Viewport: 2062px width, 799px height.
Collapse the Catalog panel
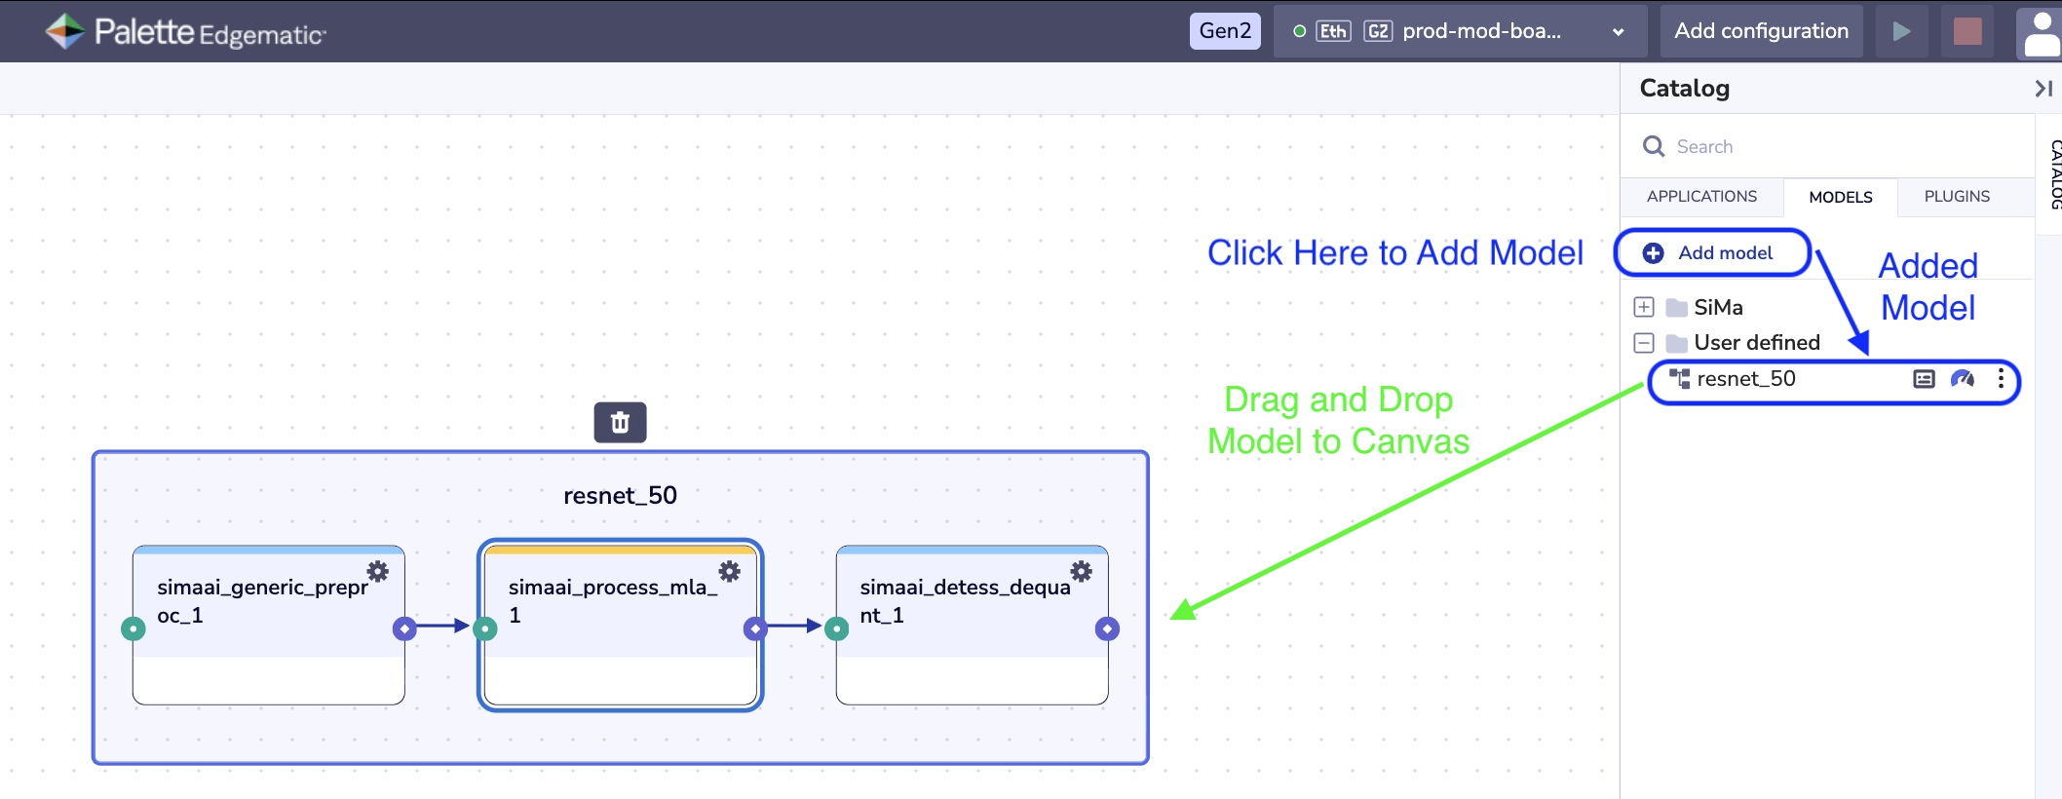pyautogui.click(x=2043, y=89)
